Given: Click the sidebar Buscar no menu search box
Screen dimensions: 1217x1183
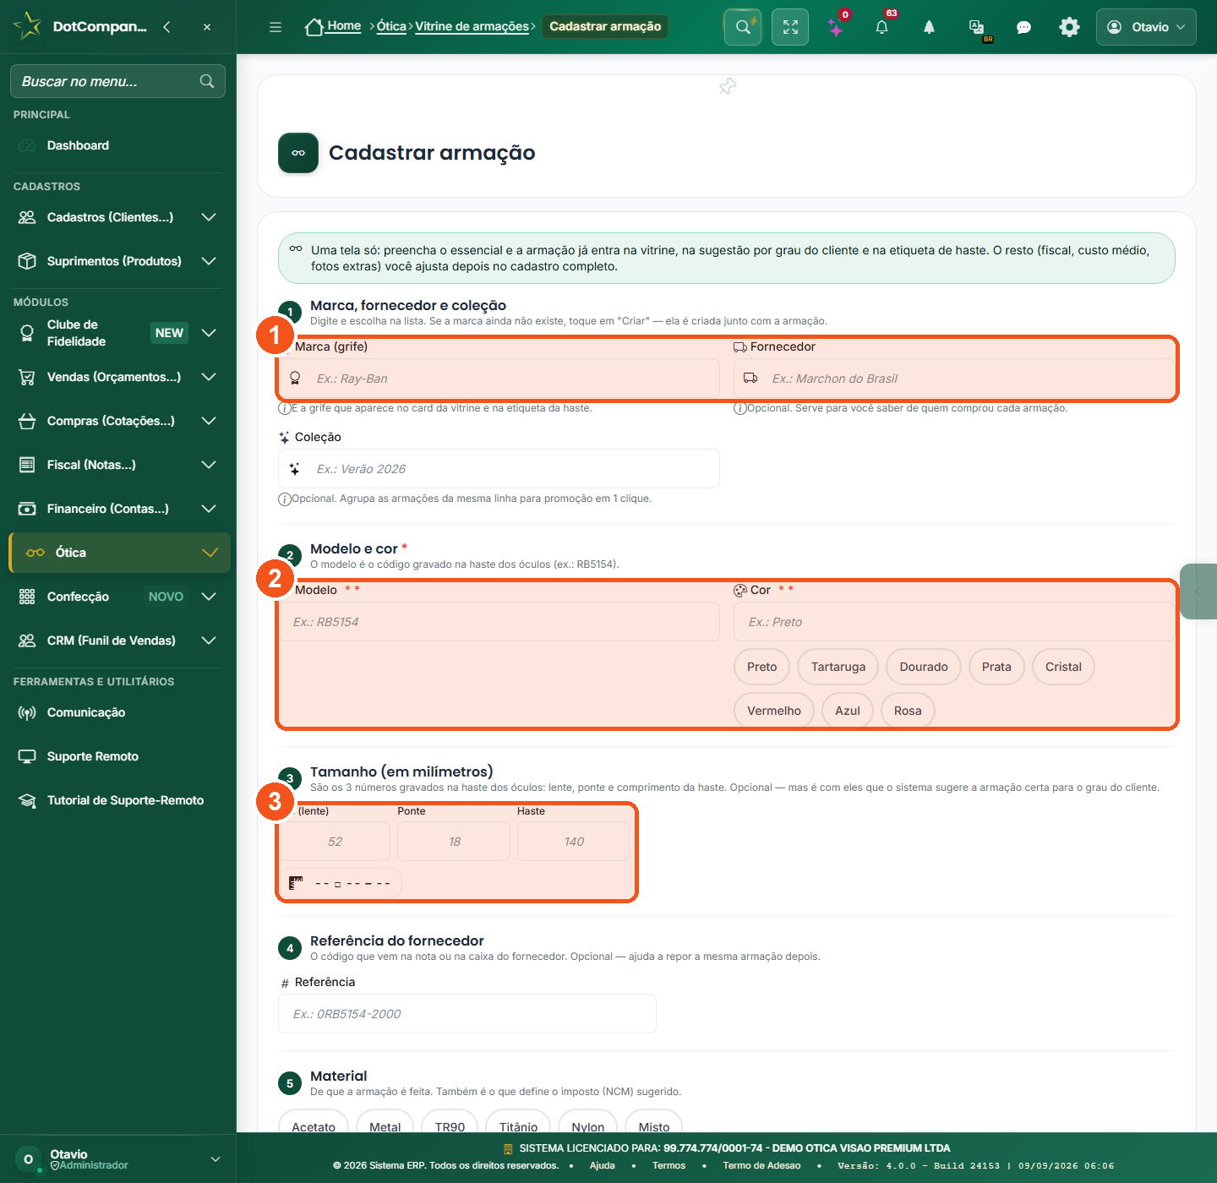Looking at the screenshot, I should (x=117, y=81).
